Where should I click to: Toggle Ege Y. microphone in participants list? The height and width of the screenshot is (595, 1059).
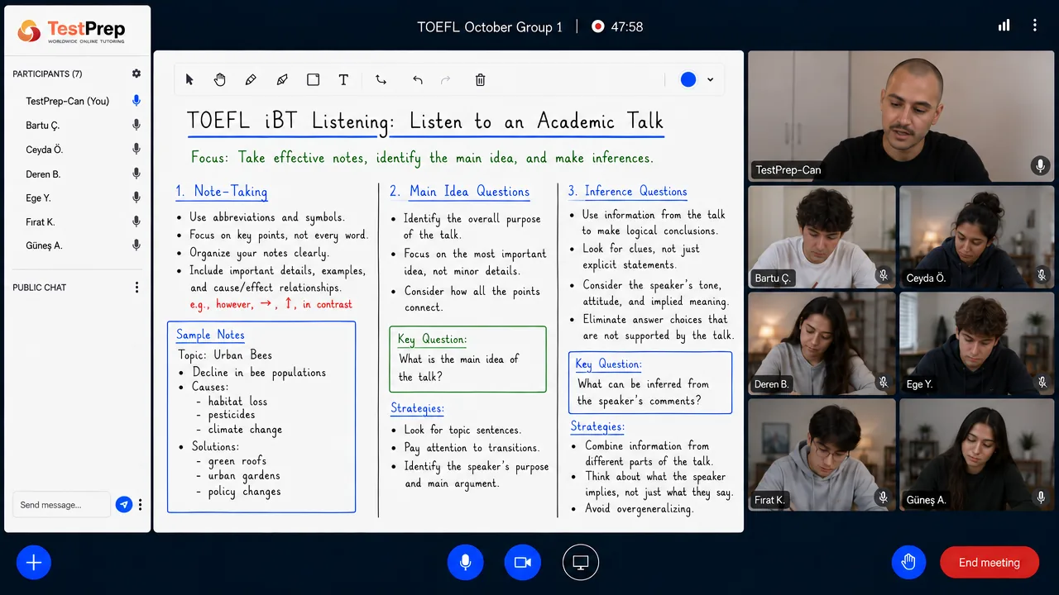tap(137, 198)
